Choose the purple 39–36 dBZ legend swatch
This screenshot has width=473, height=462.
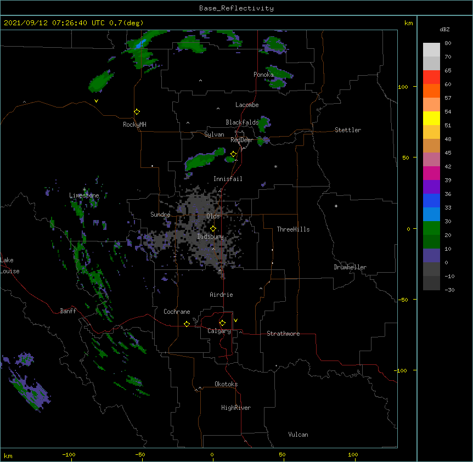pyautogui.click(x=431, y=187)
